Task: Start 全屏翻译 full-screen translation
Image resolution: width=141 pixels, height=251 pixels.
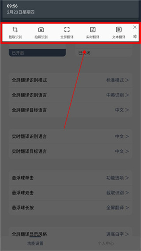Action: [67, 33]
